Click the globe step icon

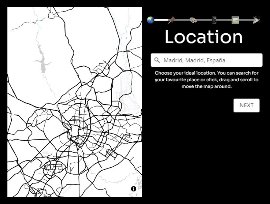[151, 20]
